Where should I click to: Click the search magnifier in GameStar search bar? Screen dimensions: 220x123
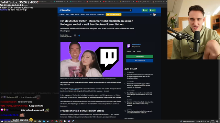[x=130, y=10]
